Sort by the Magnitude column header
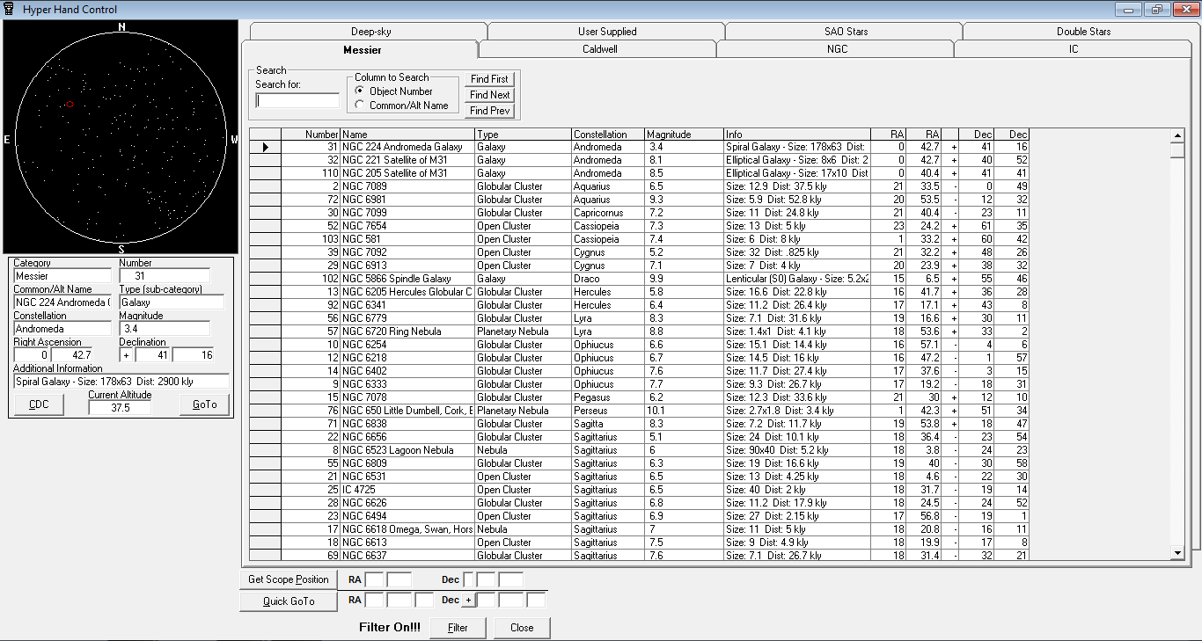Viewport: 1202px width, 641px height. (683, 135)
